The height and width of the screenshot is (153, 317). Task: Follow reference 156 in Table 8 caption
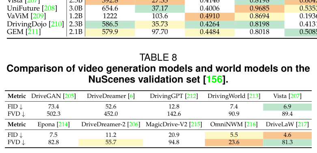pyautogui.click(x=214, y=79)
